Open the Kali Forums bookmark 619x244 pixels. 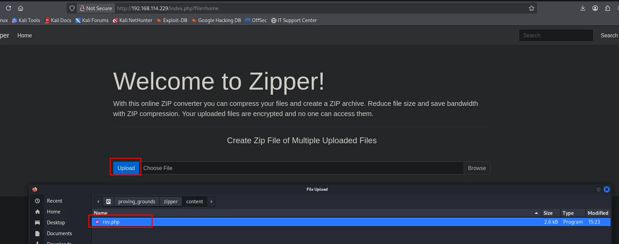[x=92, y=20]
